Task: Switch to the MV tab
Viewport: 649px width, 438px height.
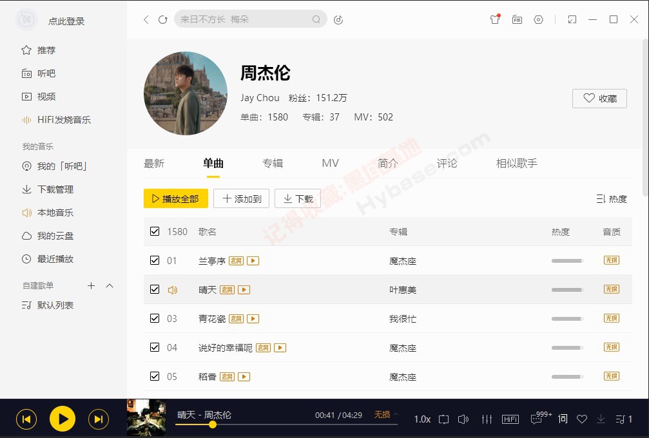Action: 330,164
